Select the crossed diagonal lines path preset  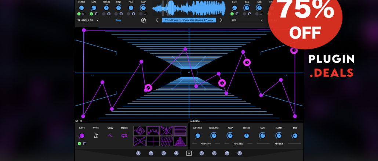click(140, 141)
